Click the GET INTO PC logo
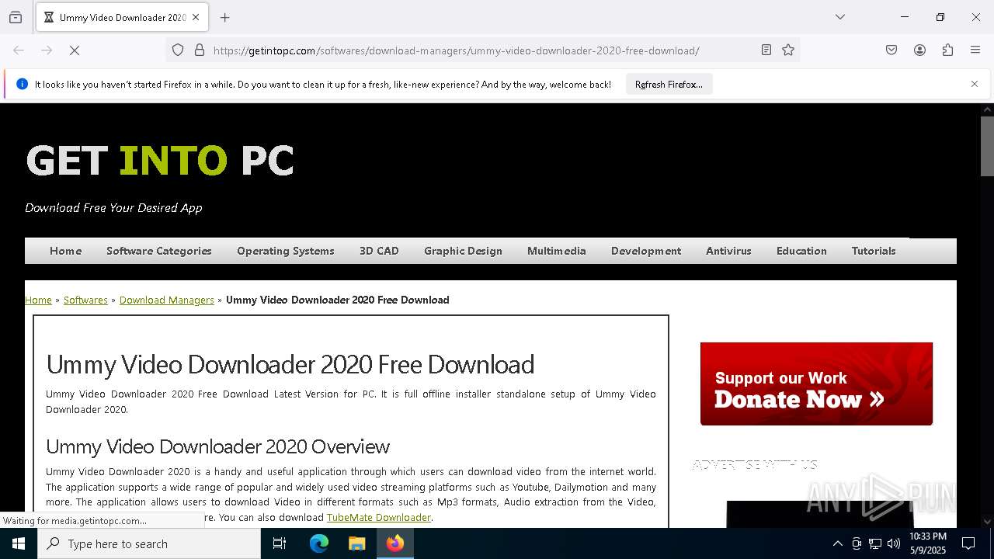This screenshot has width=994, height=559. pos(160,161)
